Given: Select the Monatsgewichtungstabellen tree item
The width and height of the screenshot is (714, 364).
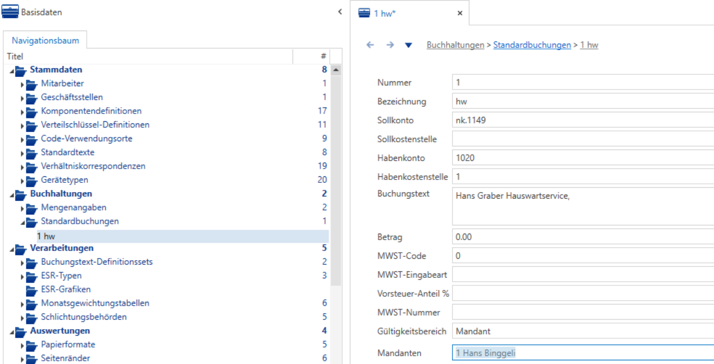Looking at the screenshot, I should click(95, 303).
